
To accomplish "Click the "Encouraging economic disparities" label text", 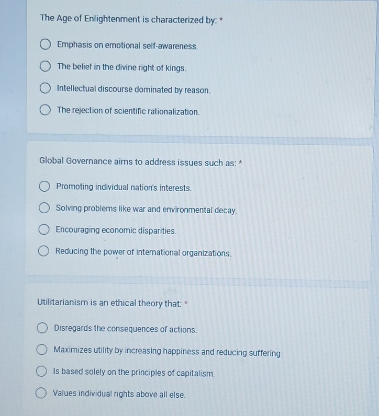I will 116,230.
